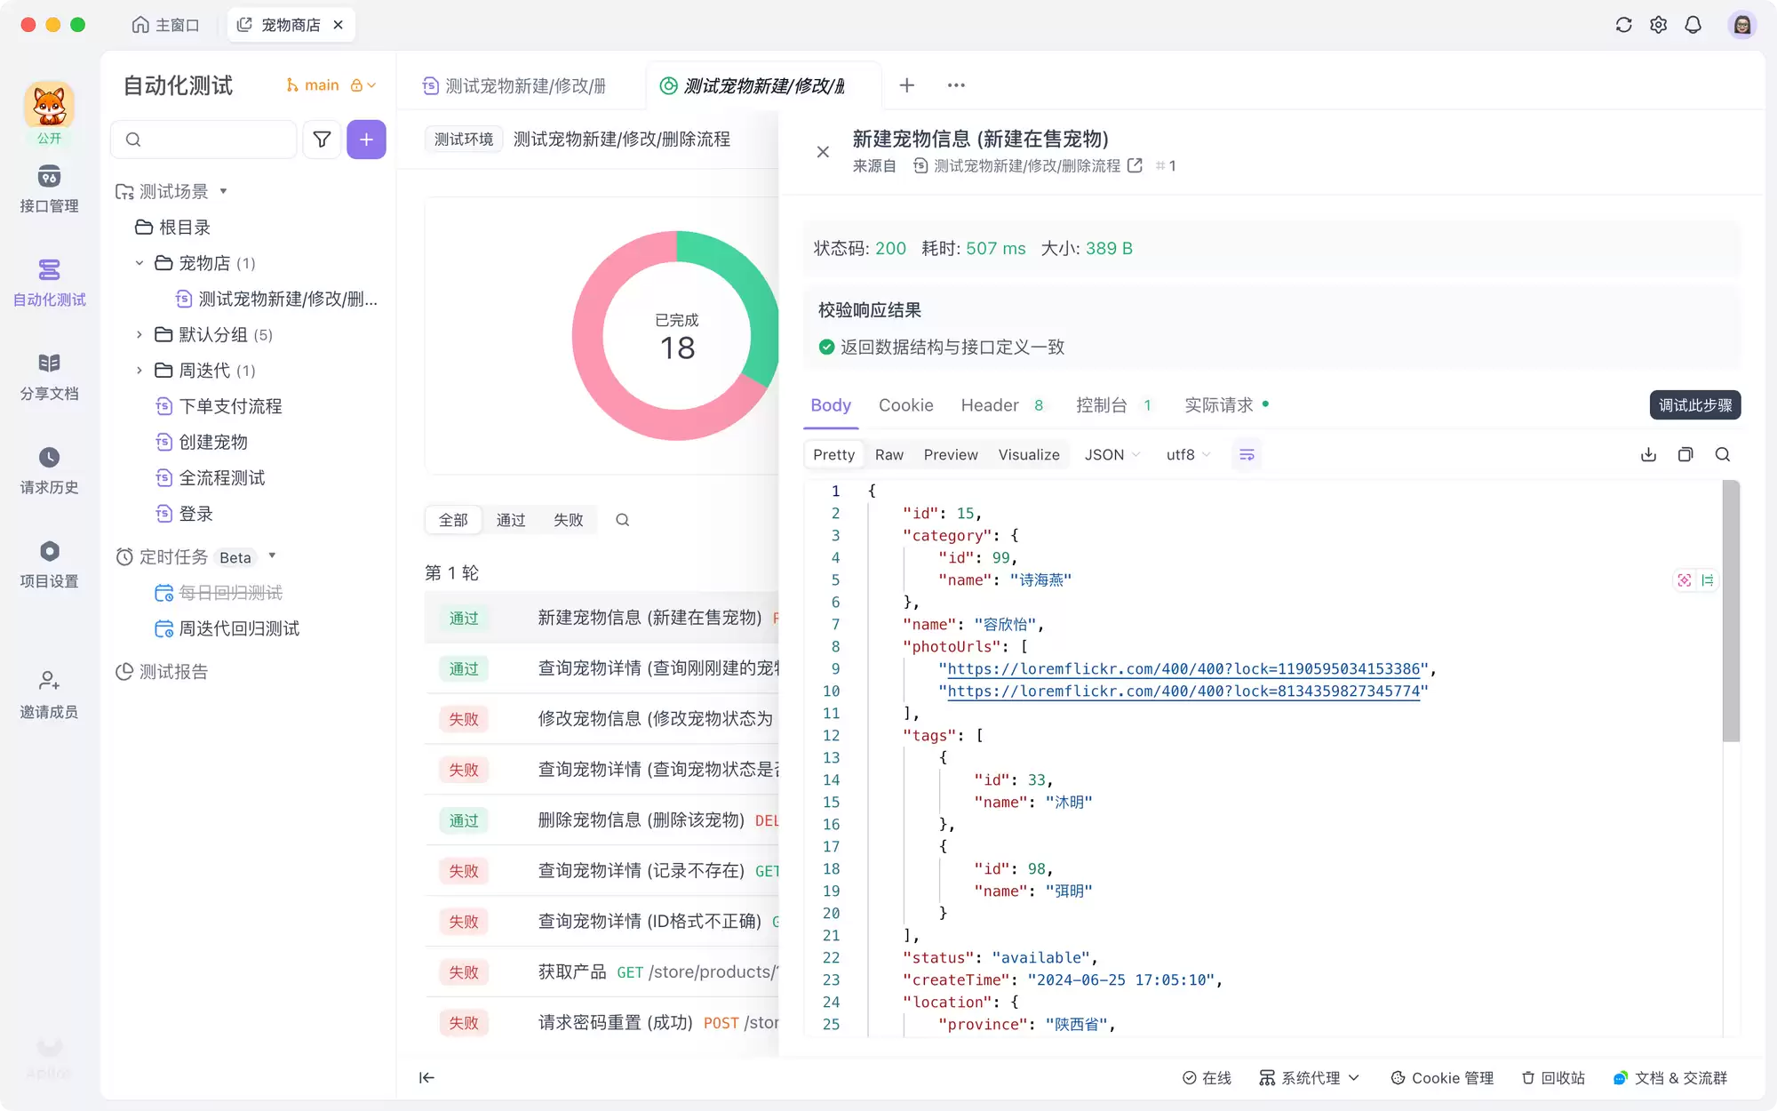Click the response body scrollbar
1777x1111 pixels.
(1730, 611)
